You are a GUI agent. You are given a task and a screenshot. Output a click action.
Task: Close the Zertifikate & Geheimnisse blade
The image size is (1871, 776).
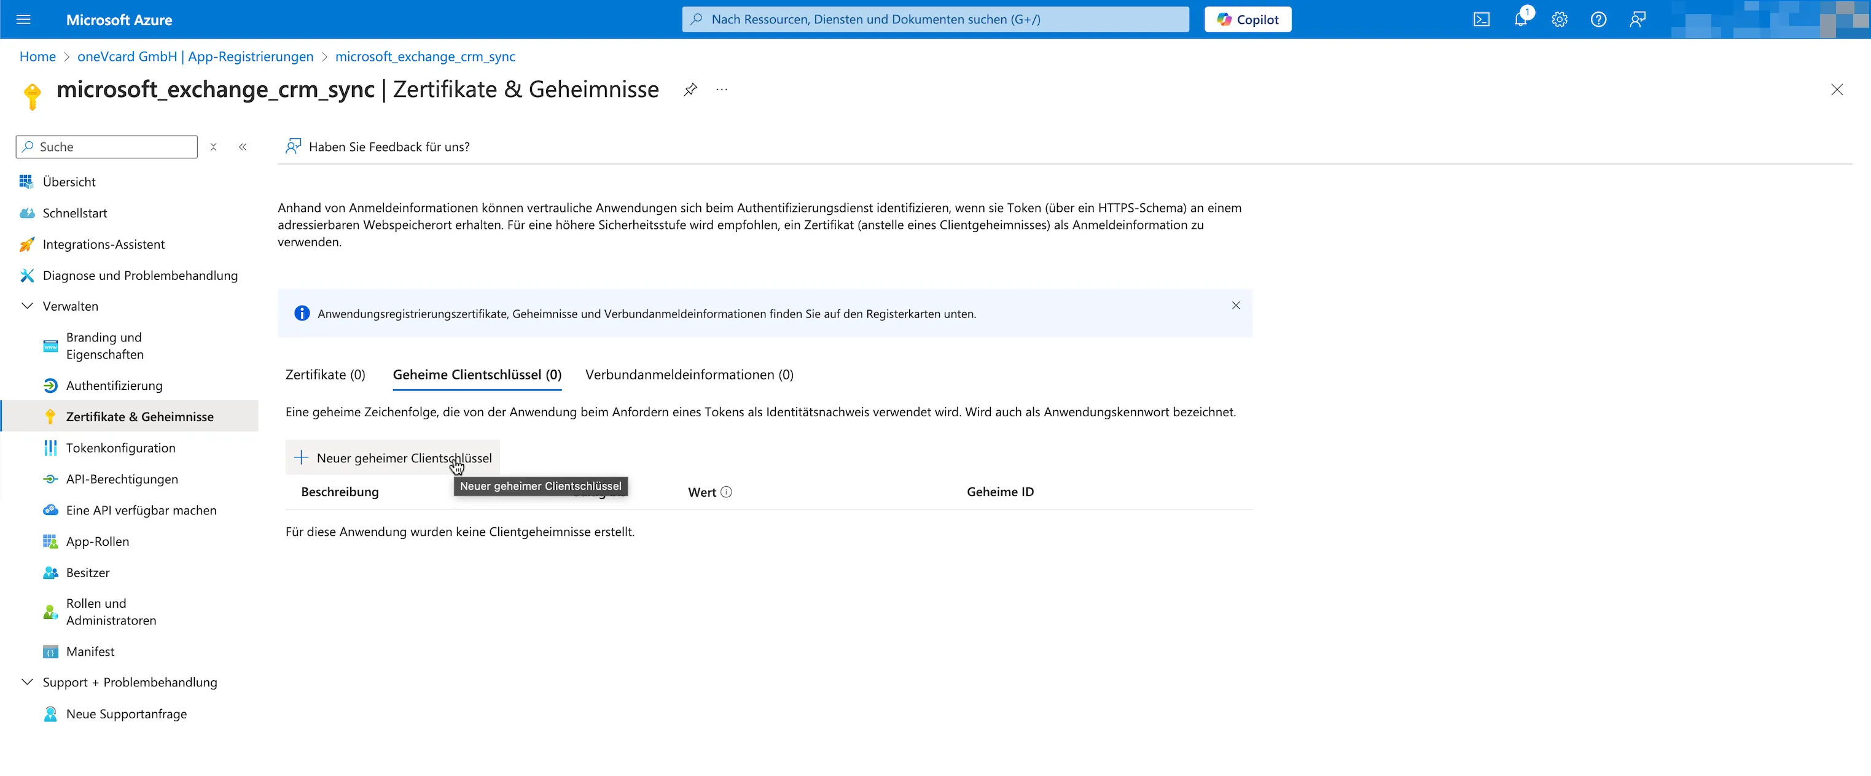[1836, 89]
